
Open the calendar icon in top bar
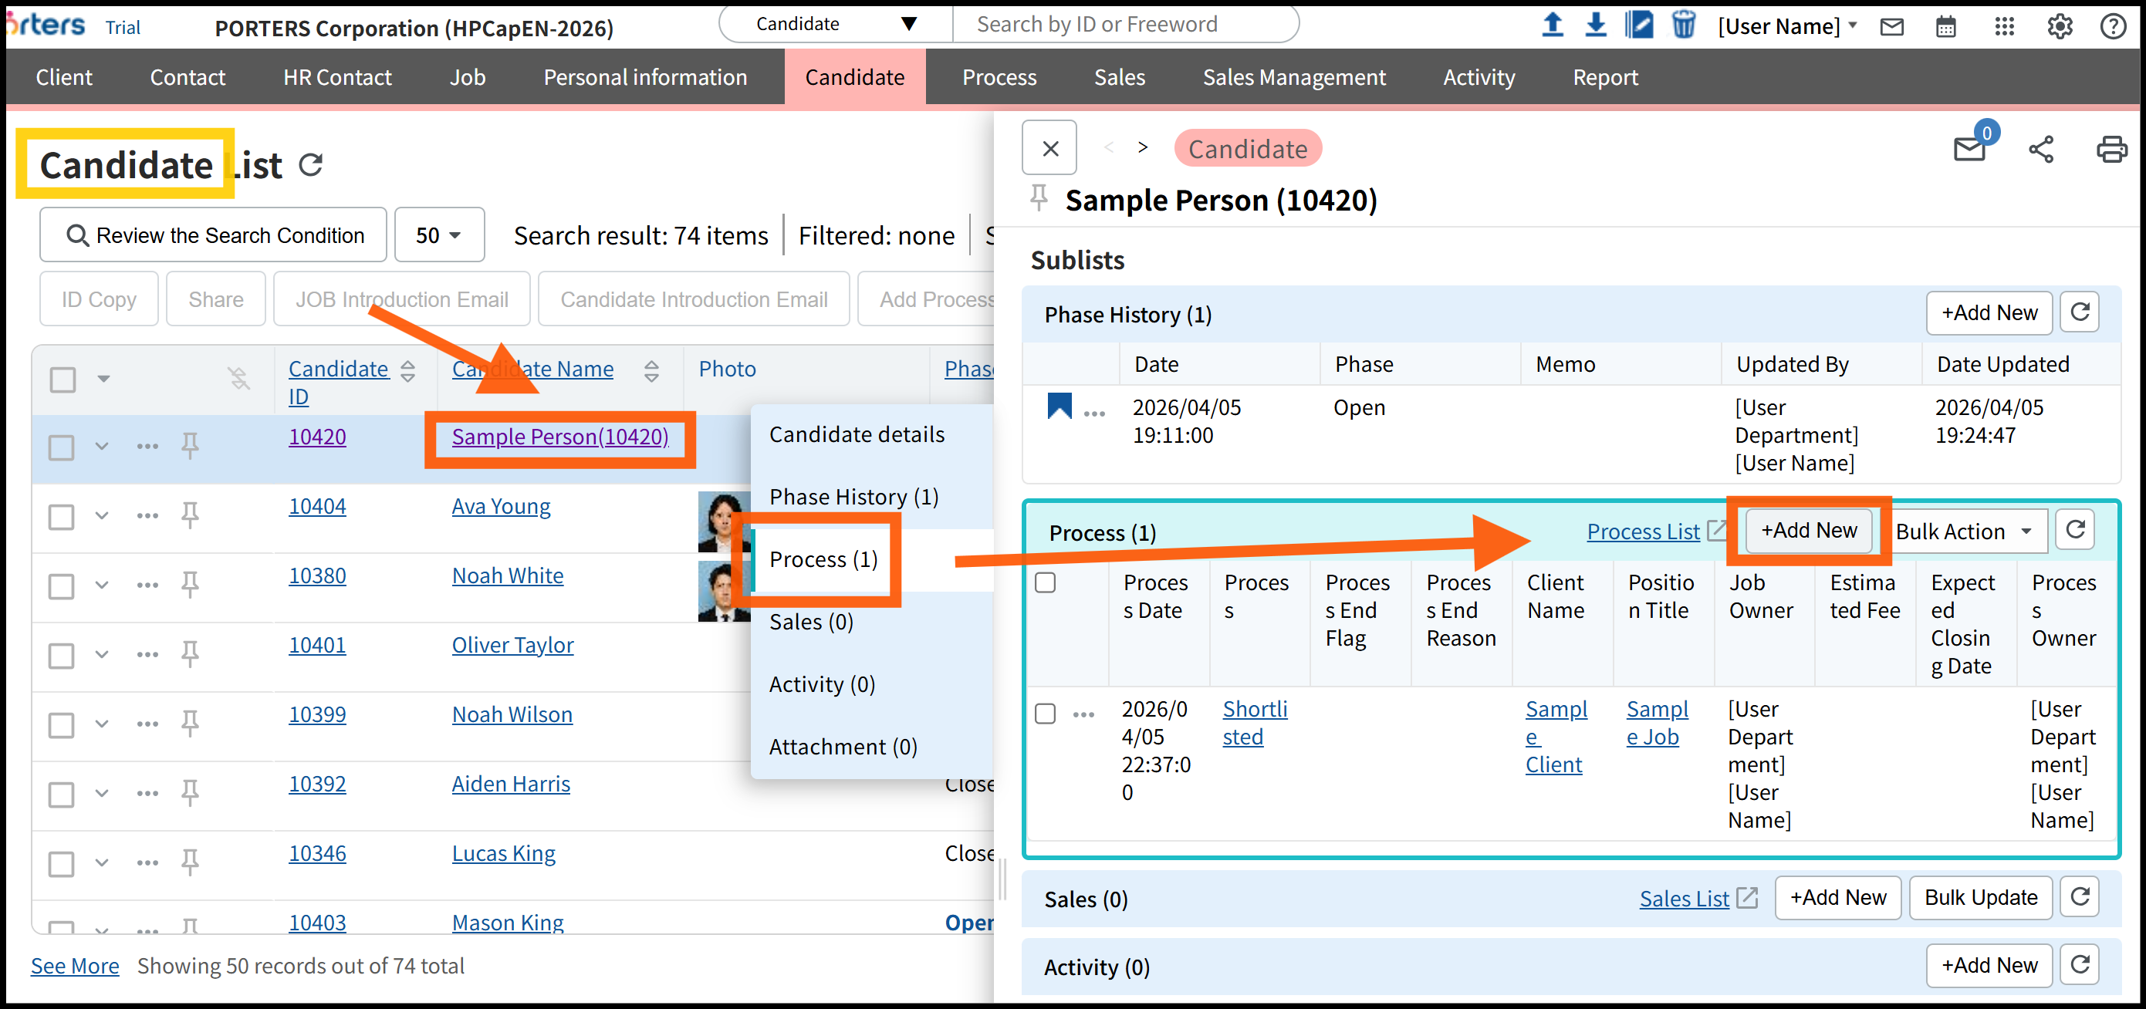pyautogui.click(x=1945, y=27)
